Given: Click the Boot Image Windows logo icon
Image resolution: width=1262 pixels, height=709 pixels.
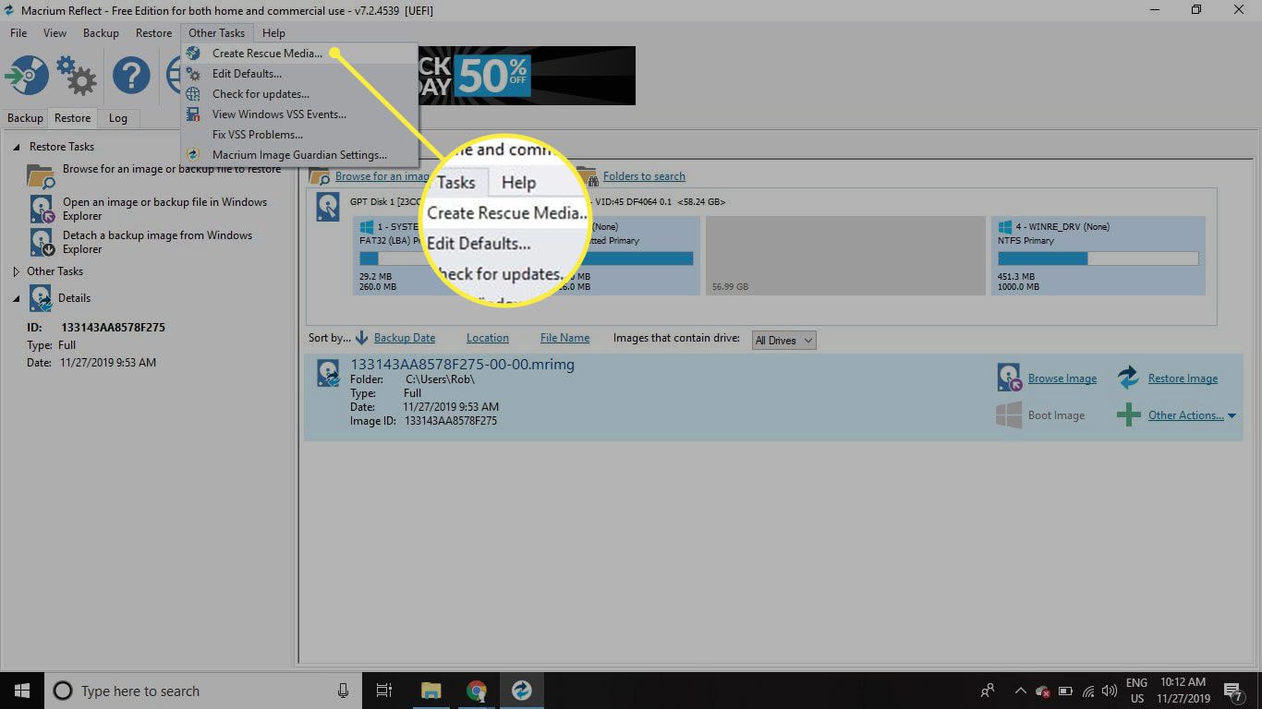Looking at the screenshot, I should [1009, 415].
